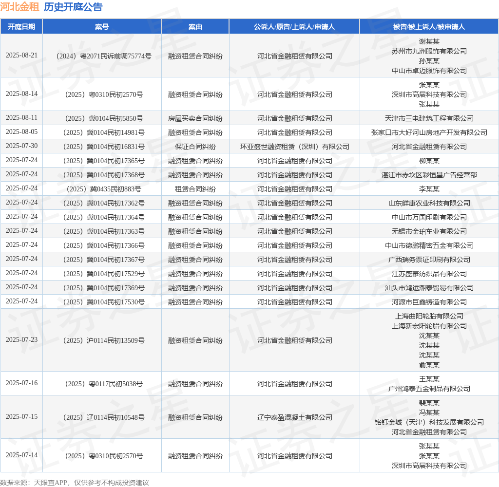Click defendant "李某某"
The width and height of the screenshot is (499, 487).
click(x=429, y=189)
